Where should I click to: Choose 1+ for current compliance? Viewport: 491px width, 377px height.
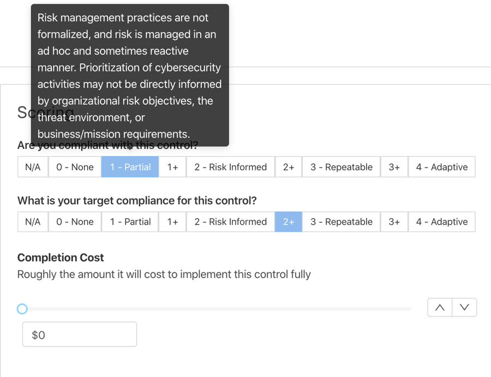point(172,166)
